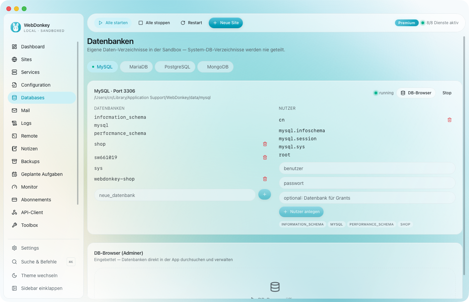Delete the shop database
Screen dimensions: 469x302
pos(265,144)
